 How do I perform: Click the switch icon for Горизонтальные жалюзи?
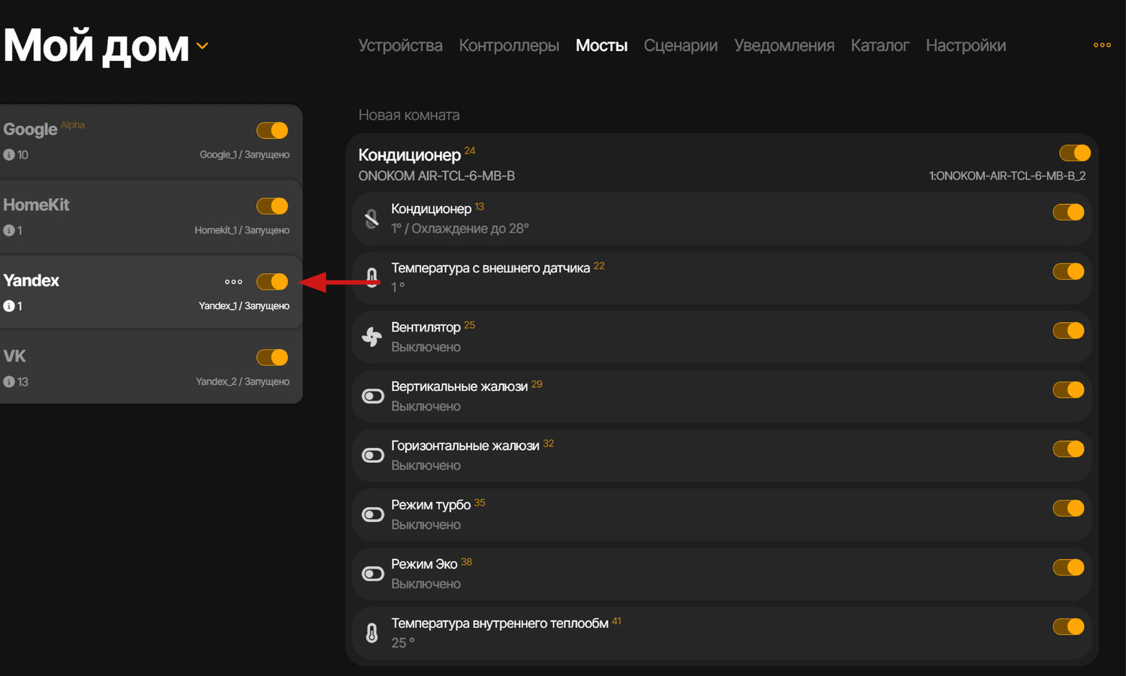pos(373,455)
